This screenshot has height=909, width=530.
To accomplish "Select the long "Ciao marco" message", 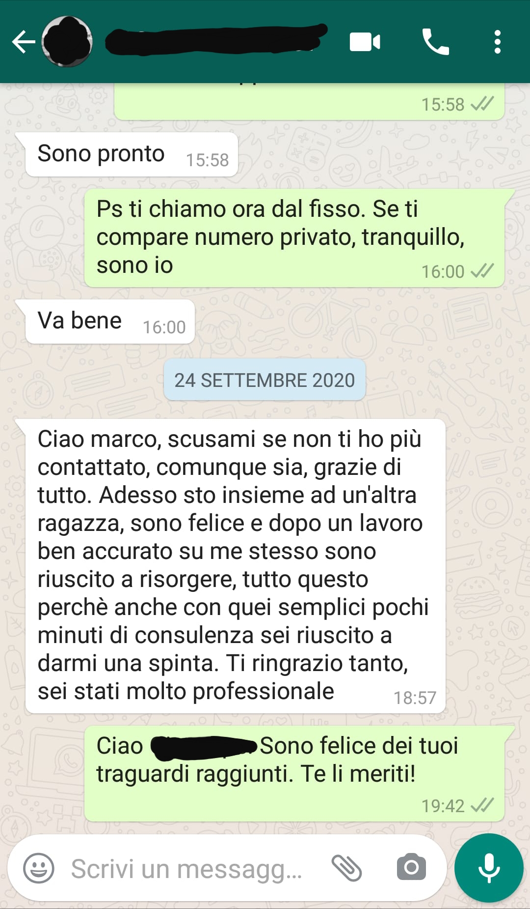I will click(236, 566).
